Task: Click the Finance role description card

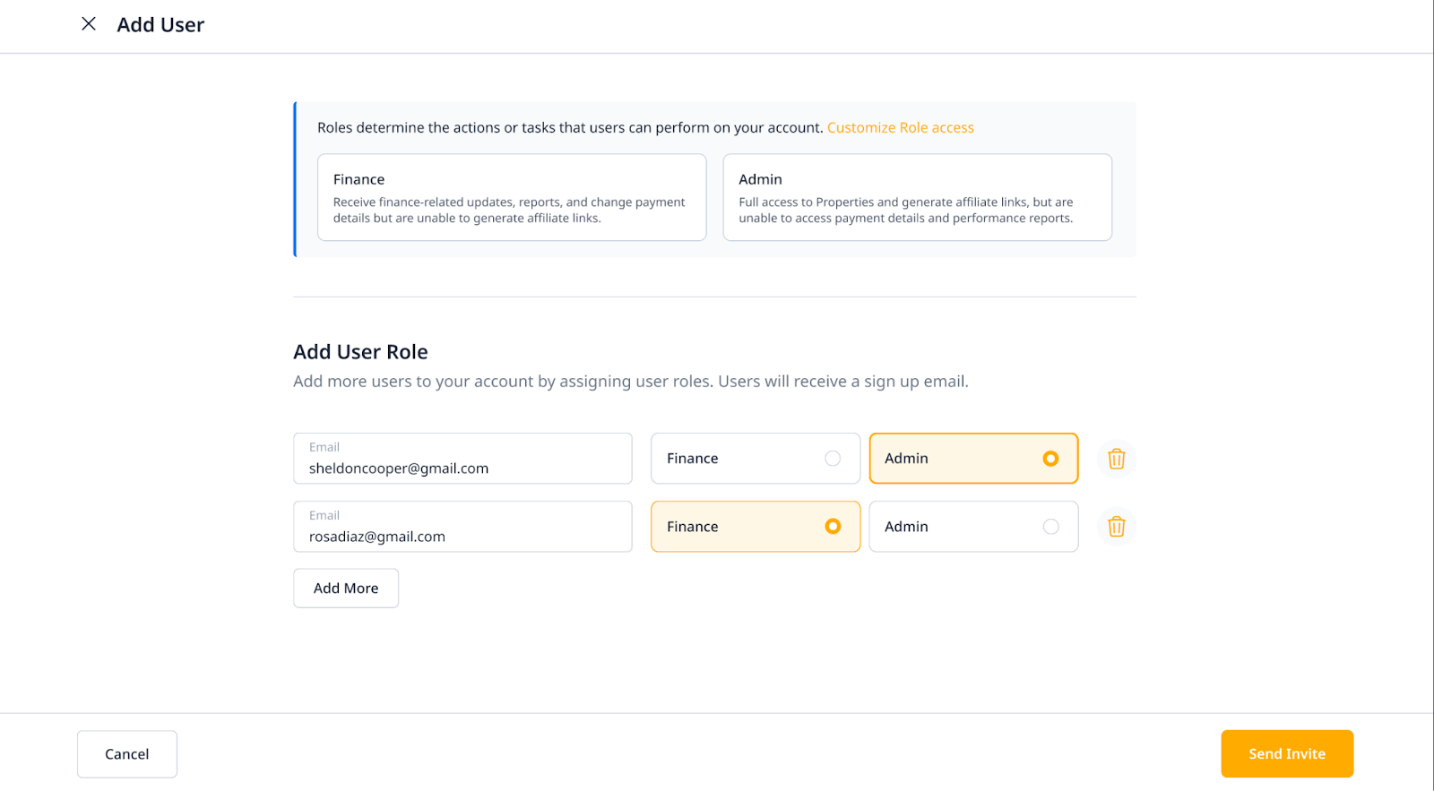Action: pos(512,197)
